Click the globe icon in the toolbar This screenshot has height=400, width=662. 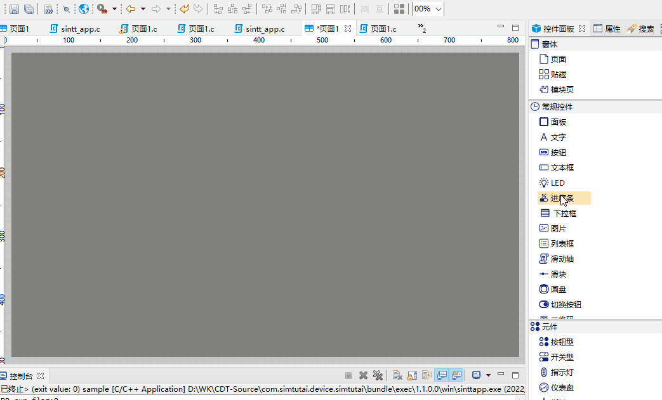click(x=84, y=9)
